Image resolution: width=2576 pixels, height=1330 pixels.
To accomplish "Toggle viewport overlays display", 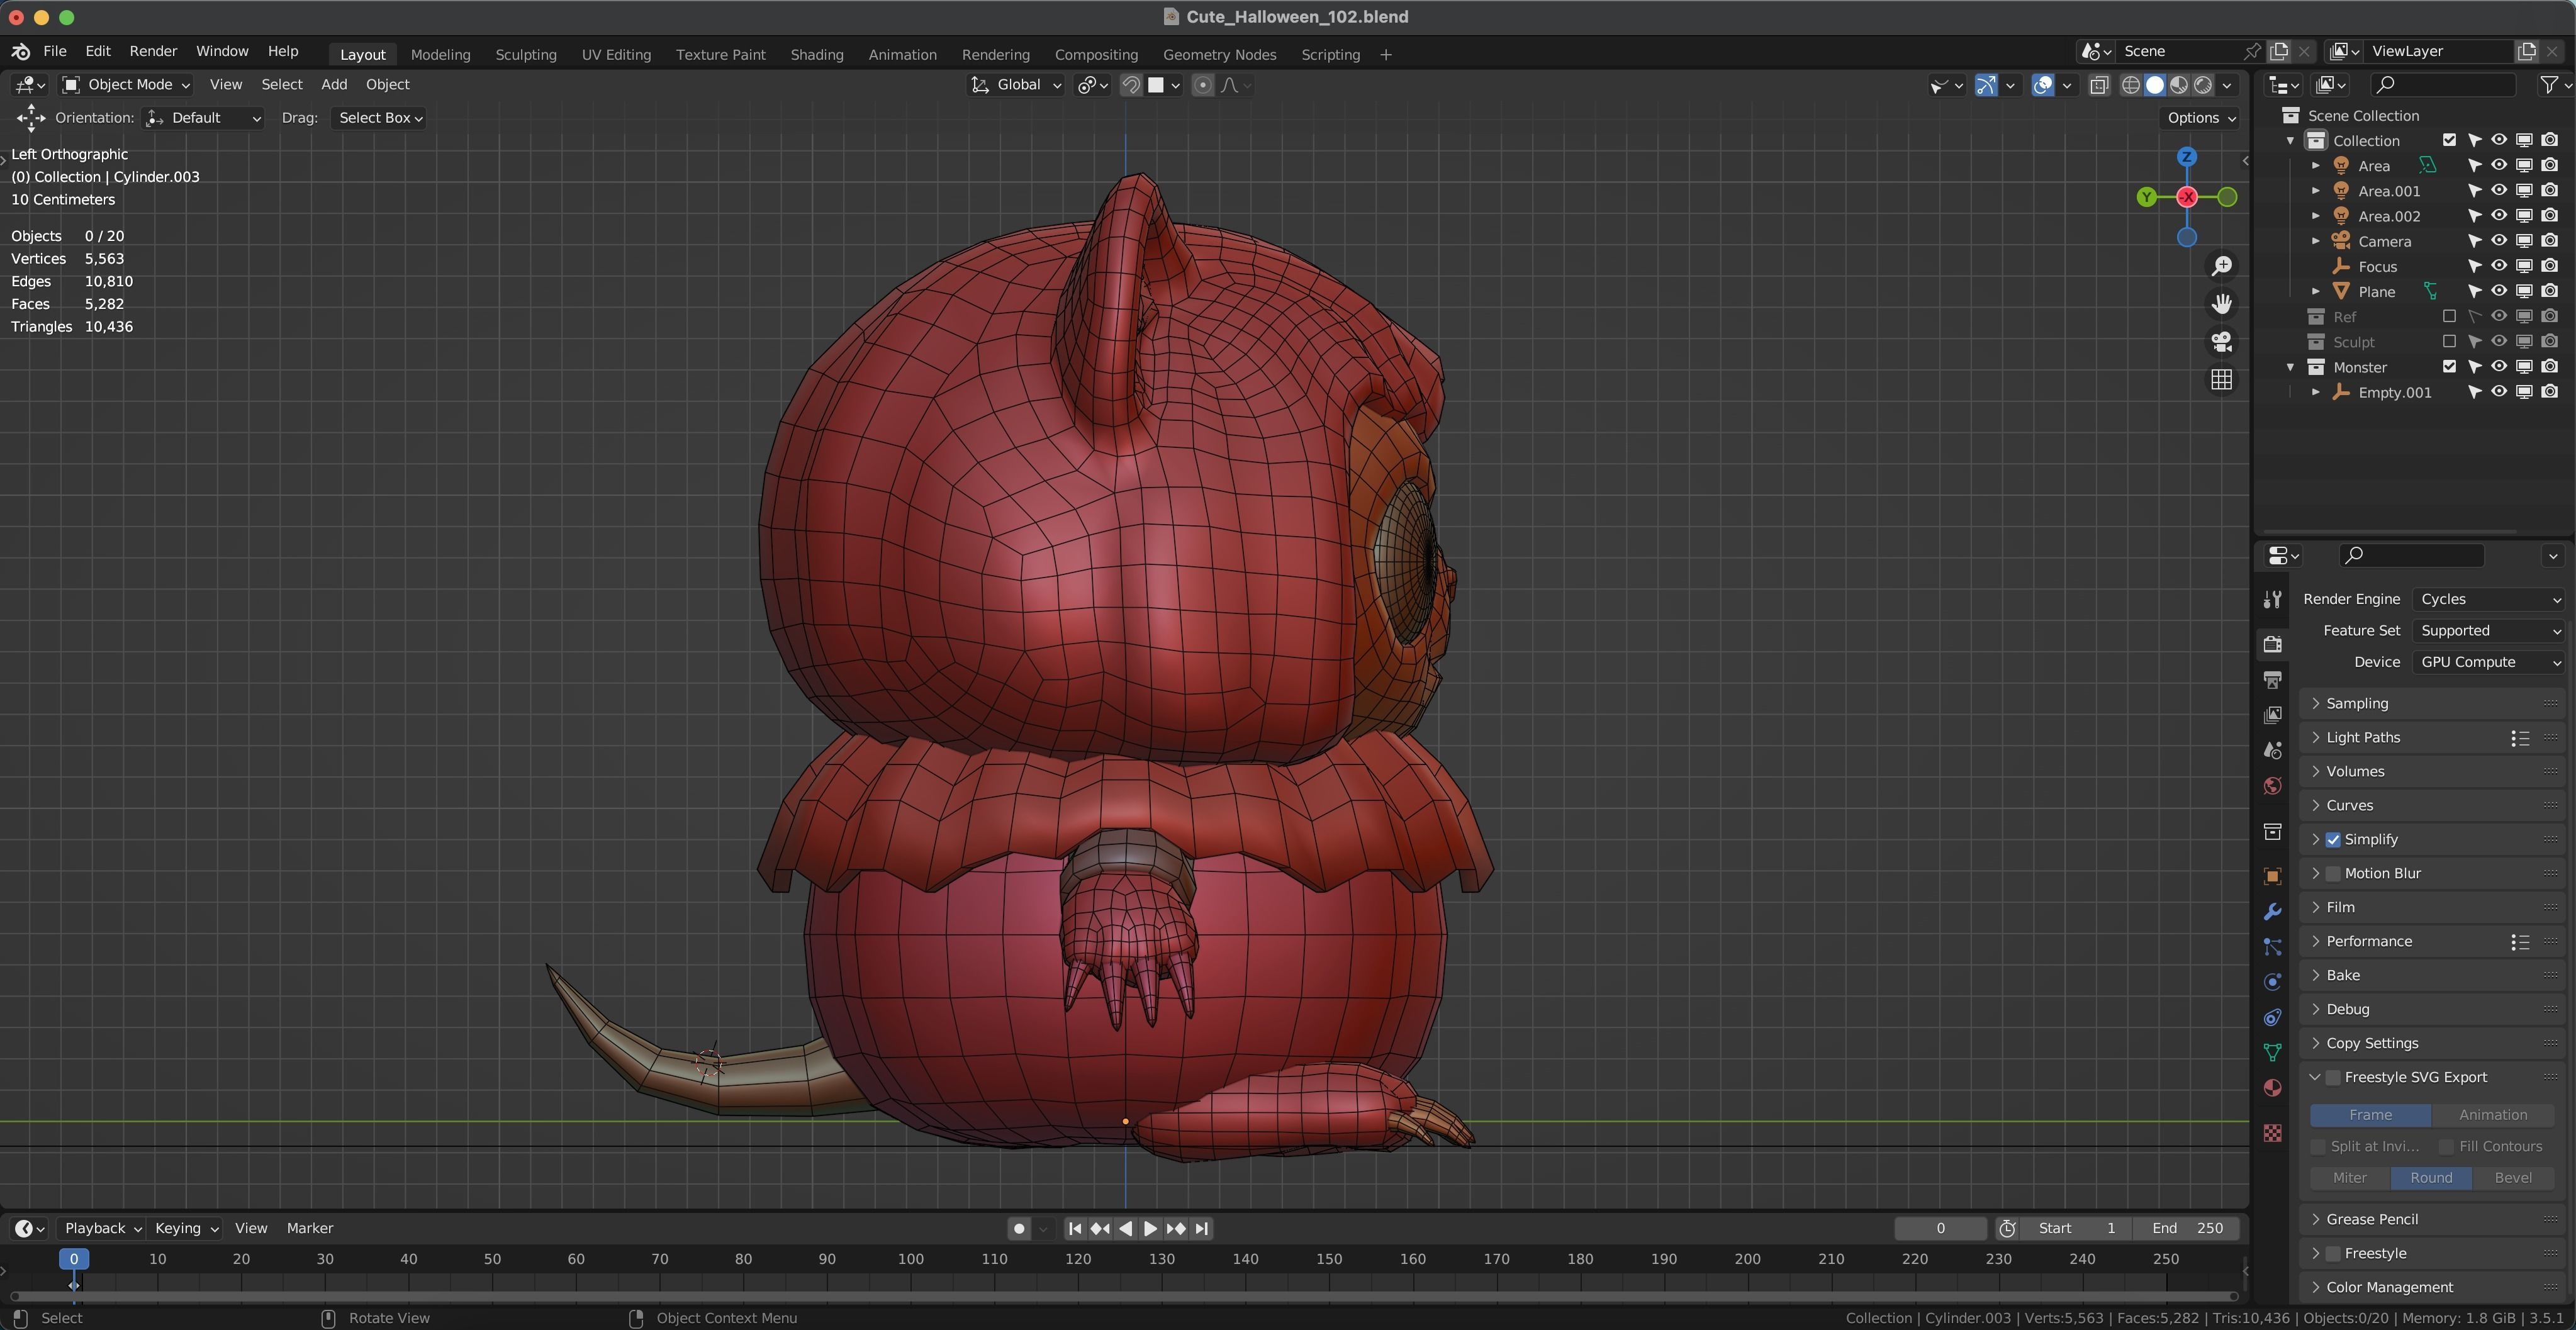I will (x=2042, y=85).
